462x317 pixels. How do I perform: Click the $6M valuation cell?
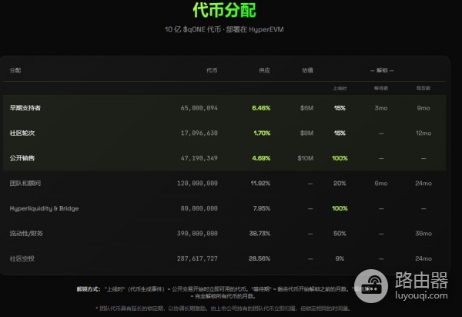pyautogui.click(x=306, y=108)
